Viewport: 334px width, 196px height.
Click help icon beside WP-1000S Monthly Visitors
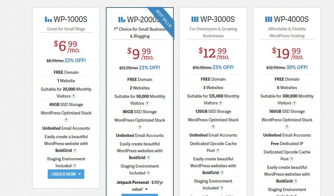click(73, 96)
